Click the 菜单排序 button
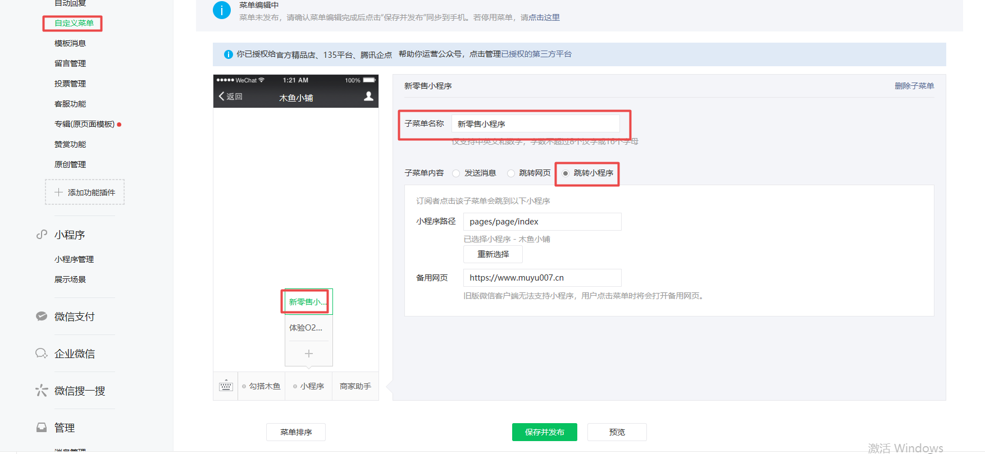Image resolution: width=985 pixels, height=454 pixels. (x=296, y=432)
